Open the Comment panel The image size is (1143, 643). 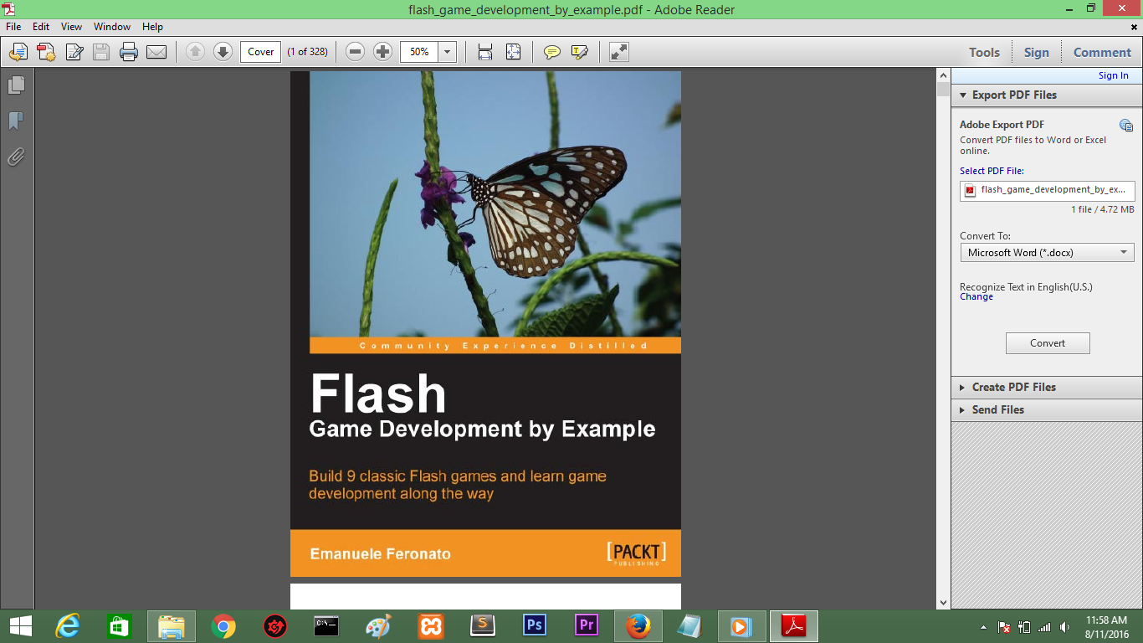(1101, 52)
